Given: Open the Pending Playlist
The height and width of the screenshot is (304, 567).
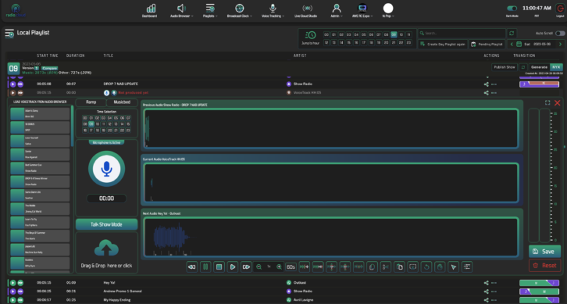Looking at the screenshot, I should coord(487,44).
